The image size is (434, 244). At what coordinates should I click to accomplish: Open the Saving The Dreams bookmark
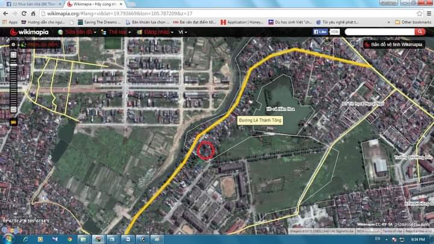99,22
